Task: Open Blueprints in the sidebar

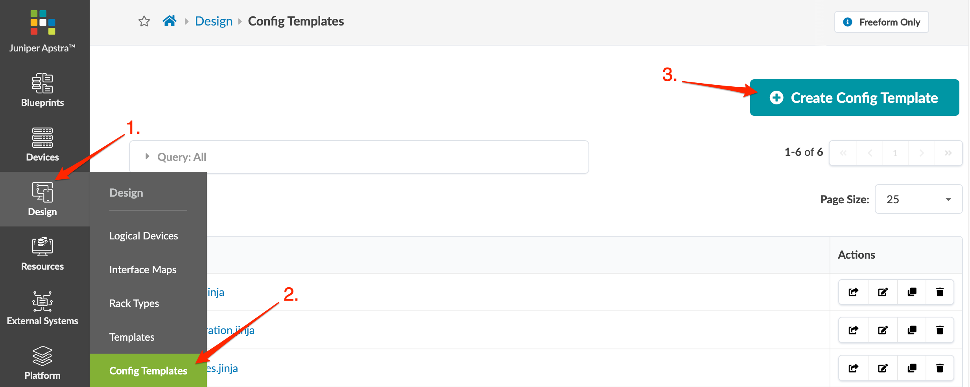Action: [x=42, y=90]
